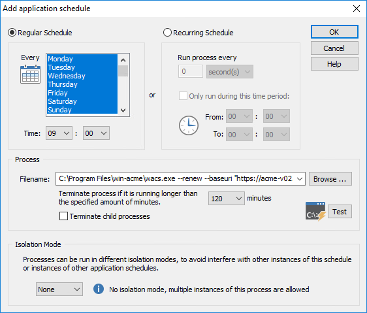Click the command prompt lightning icon
The image size is (367, 313).
315,212
